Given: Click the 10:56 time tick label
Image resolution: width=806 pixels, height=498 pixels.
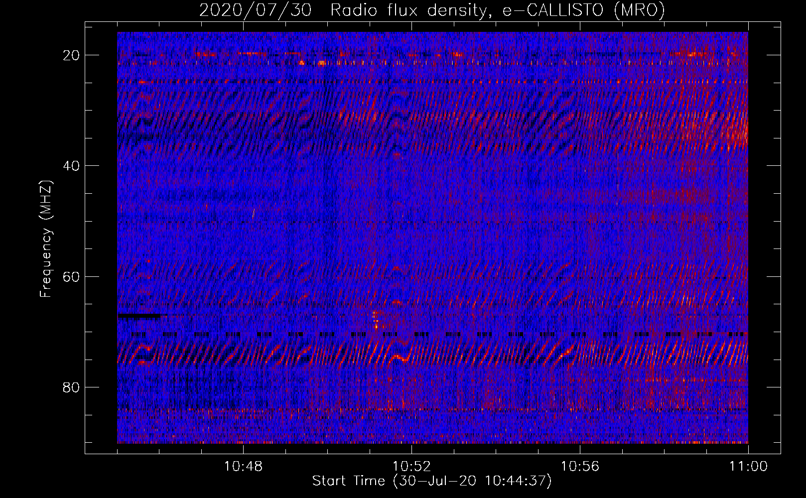Looking at the screenshot, I should click(580, 467).
